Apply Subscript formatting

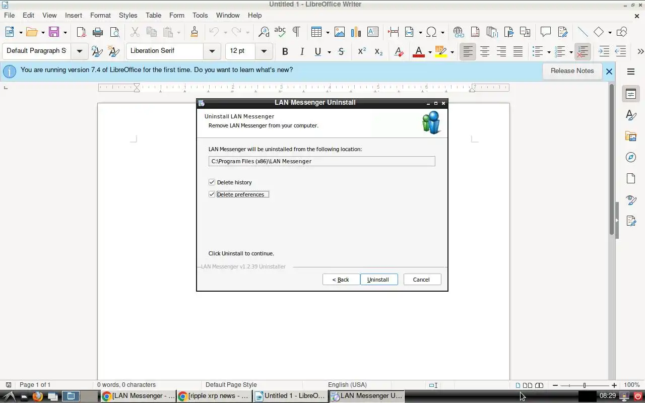[378, 51]
